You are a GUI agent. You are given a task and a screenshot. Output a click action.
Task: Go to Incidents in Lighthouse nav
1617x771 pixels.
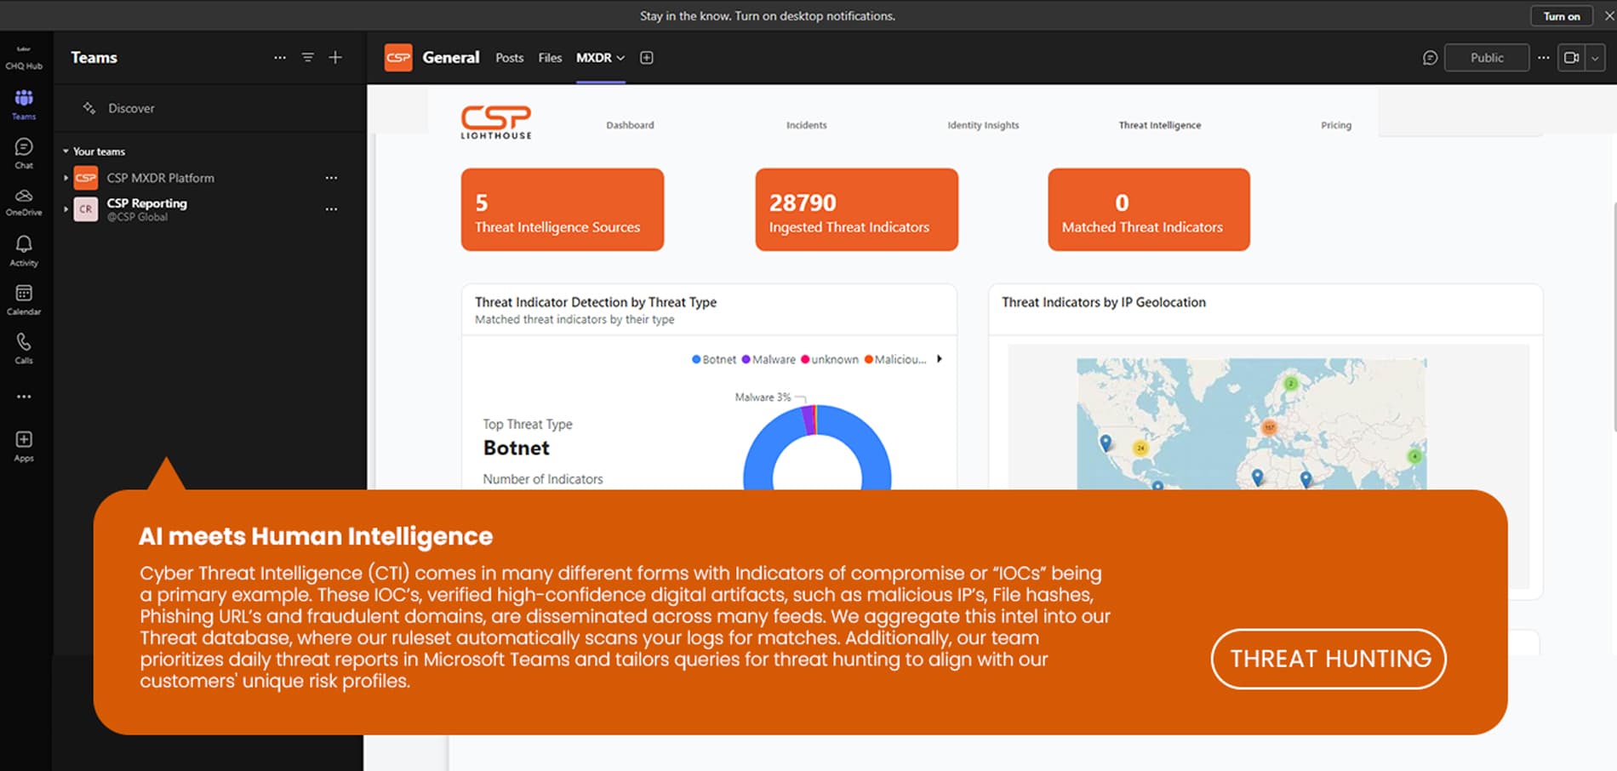806,125
